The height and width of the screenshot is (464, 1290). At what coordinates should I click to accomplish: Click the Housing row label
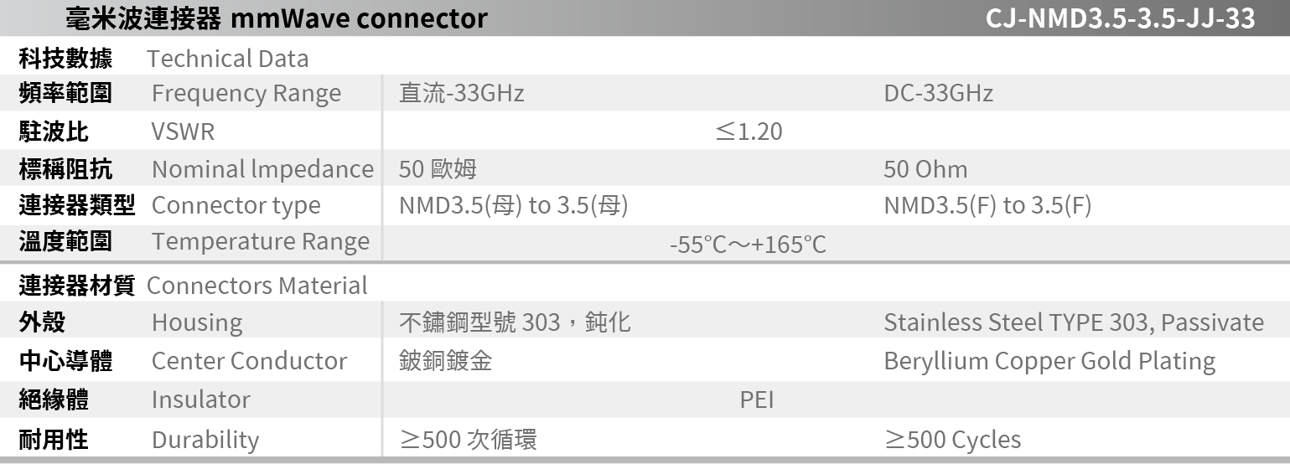pos(197,322)
